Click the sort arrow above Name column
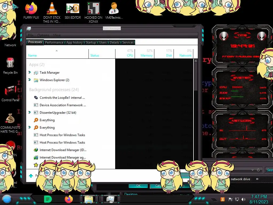273x205 pixels. (57, 51)
